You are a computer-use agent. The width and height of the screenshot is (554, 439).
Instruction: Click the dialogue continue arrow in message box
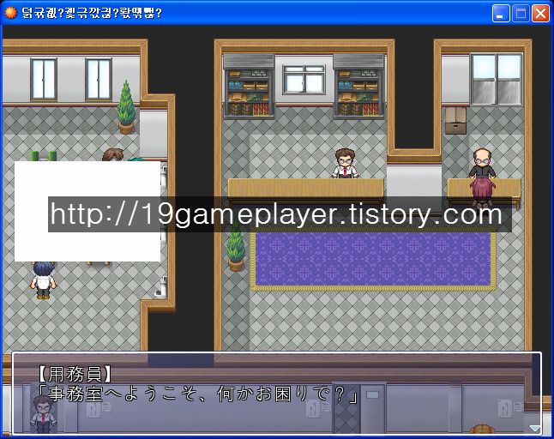[x=535, y=428]
